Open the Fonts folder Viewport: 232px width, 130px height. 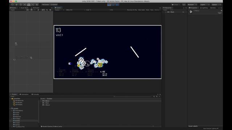coord(16,115)
